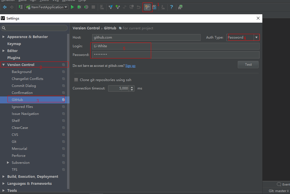Screen dimensions: 290x194
Task: Click the blue Help question mark icon
Action: coord(172,7)
